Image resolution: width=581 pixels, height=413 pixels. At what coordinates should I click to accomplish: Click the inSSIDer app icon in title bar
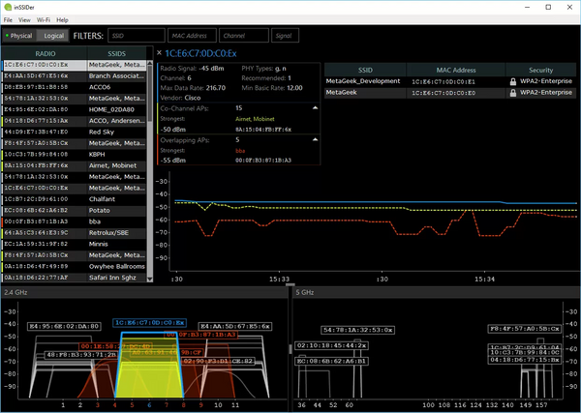[x=8, y=7]
